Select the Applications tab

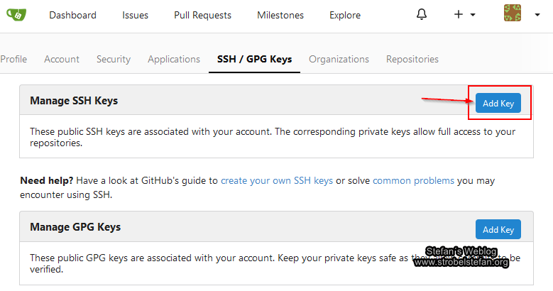174,59
